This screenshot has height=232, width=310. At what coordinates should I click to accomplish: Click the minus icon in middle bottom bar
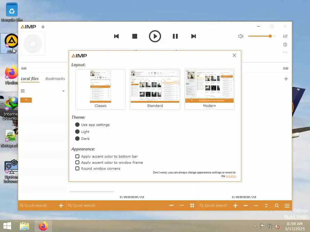click(x=171, y=205)
